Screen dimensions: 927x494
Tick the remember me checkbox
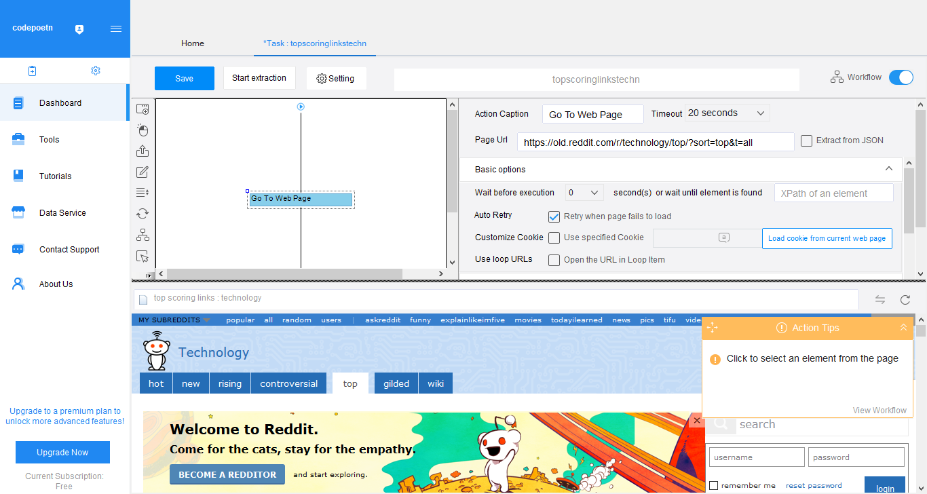coord(713,486)
